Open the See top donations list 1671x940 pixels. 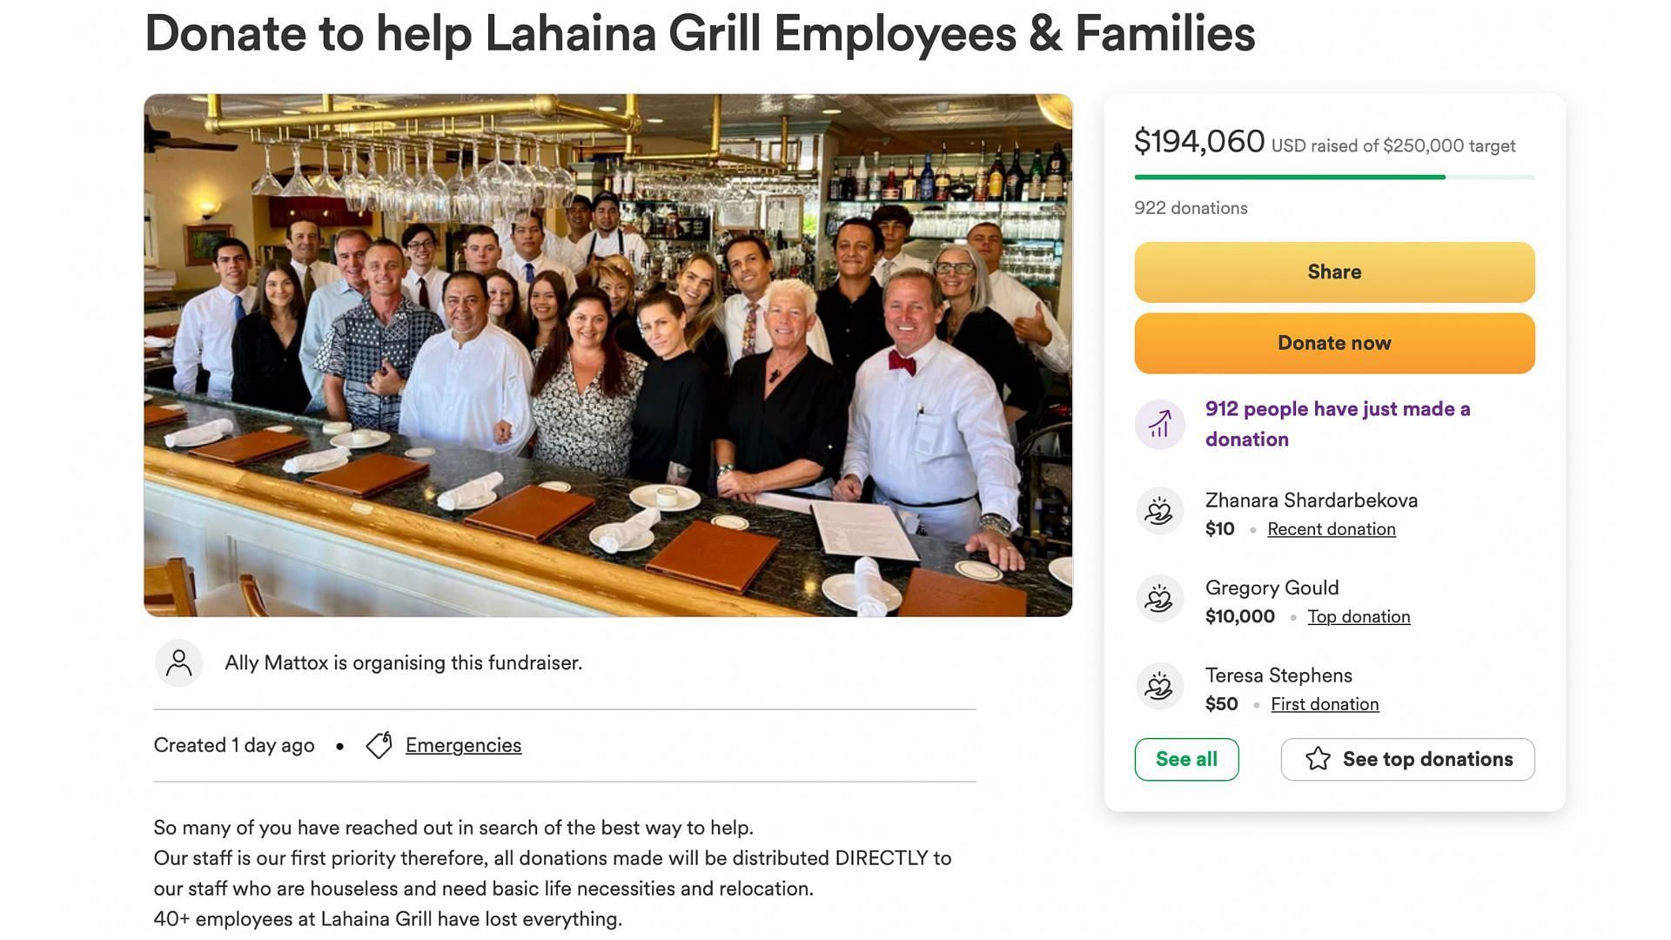point(1426,759)
